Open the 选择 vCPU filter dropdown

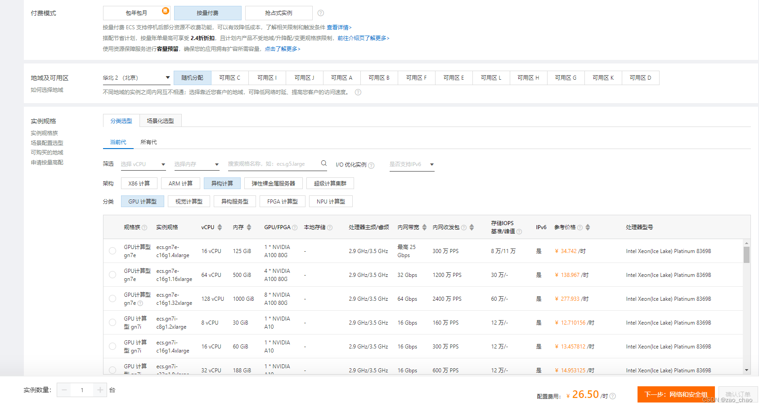(x=144, y=165)
